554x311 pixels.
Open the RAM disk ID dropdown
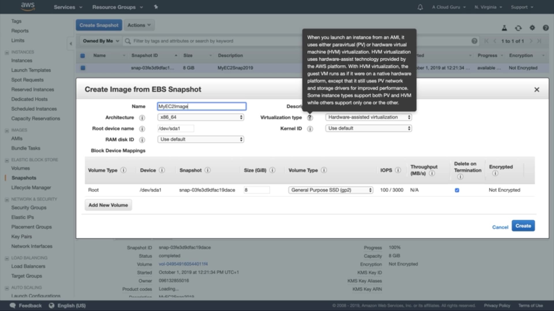click(201, 139)
